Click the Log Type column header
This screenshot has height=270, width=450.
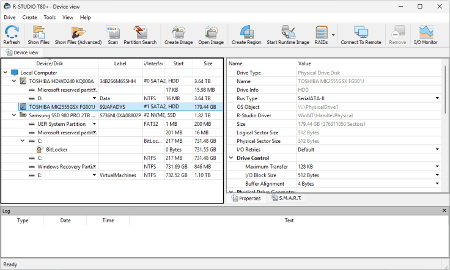click(x=23, y=221)
